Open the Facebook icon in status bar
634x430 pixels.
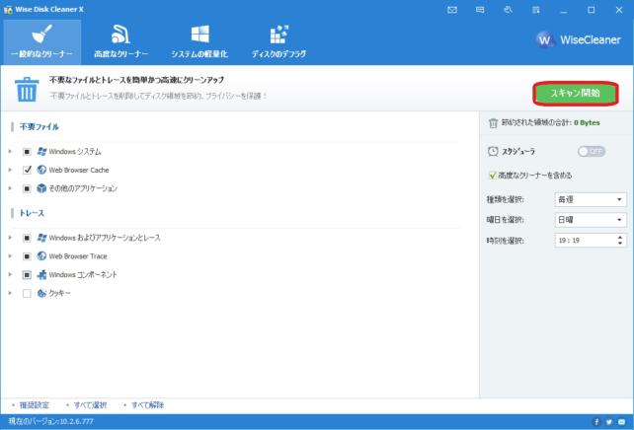click(x=596, y=422)
